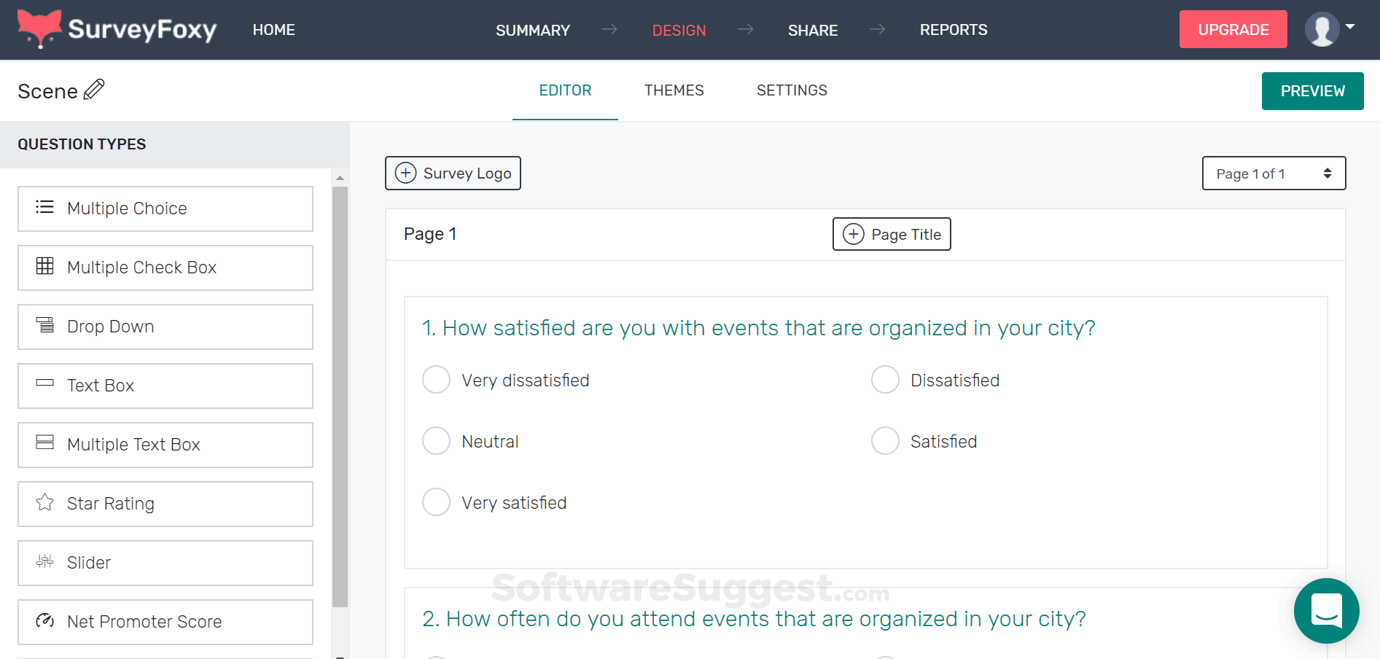This screenshot has height=659, width=1380.
Task: Add a Survey Logo
Action: [453, 173]
